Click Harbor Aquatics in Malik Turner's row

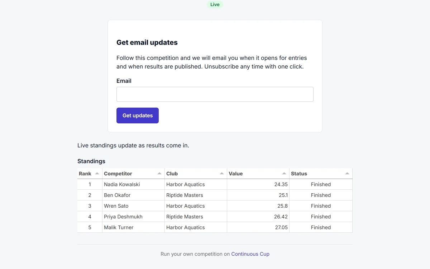point(186,227)
